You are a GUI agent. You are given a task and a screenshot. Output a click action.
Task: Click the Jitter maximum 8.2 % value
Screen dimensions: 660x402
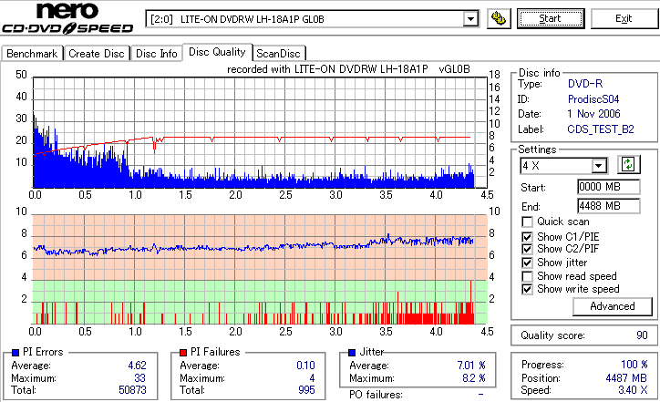pos(473,378)
